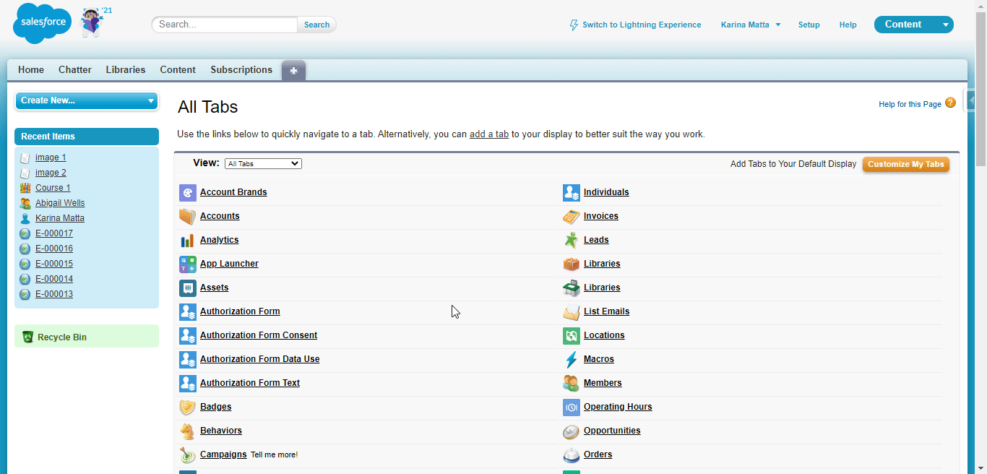Open Karina Matta in Recent Items
Viewport: 987px width, 474px height.
[x=60, y=218]
